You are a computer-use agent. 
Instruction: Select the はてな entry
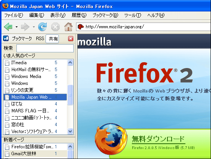(x=35, y=104)
